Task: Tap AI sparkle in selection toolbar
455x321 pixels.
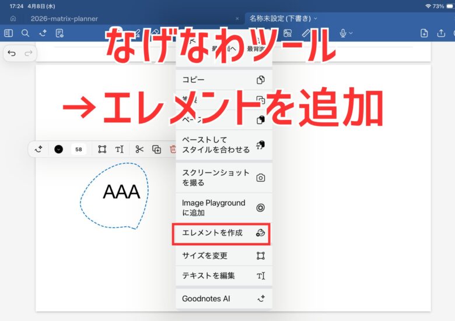Action: 38,150
